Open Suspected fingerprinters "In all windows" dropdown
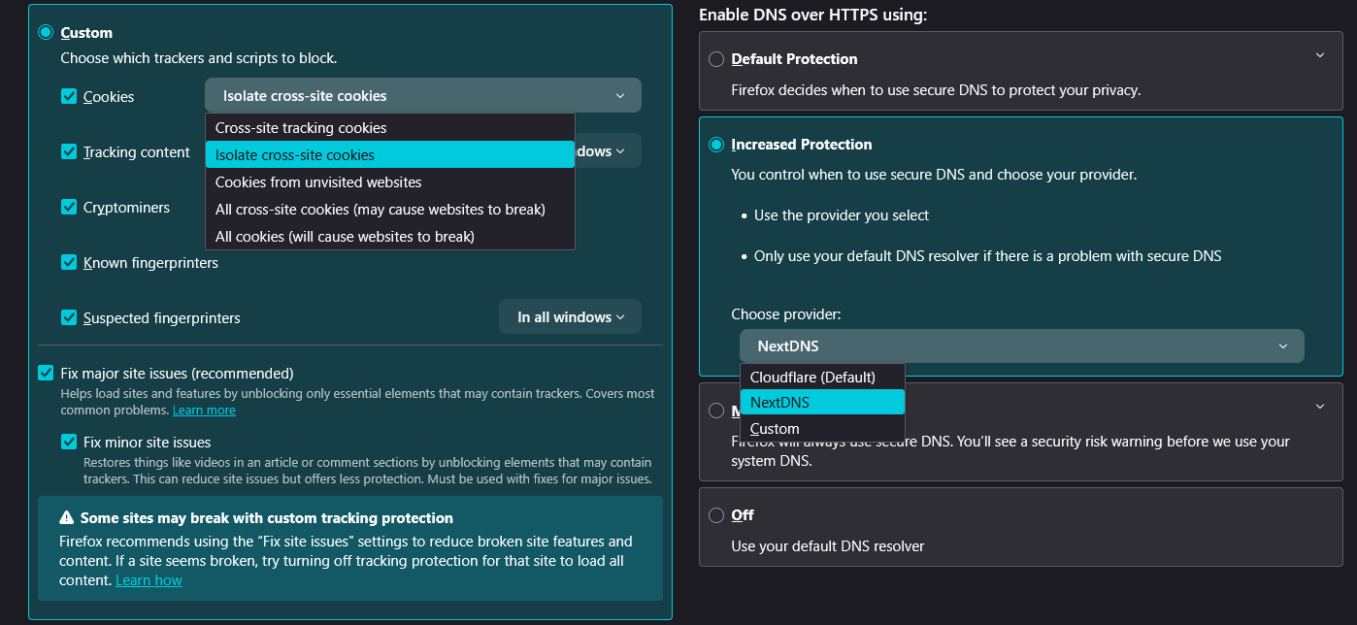The image size is (1357, 625). click(570, 317)
